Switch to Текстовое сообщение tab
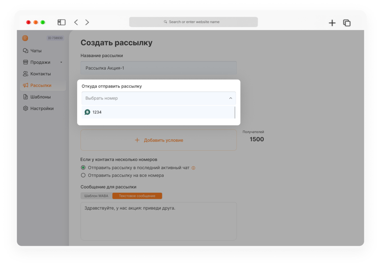Screen dimensions: 381x267 coord(137,196)
